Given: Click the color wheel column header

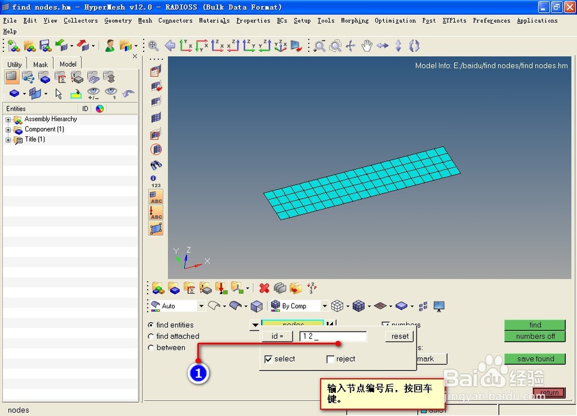Looking at the screenshot, I should pos(100,109).
